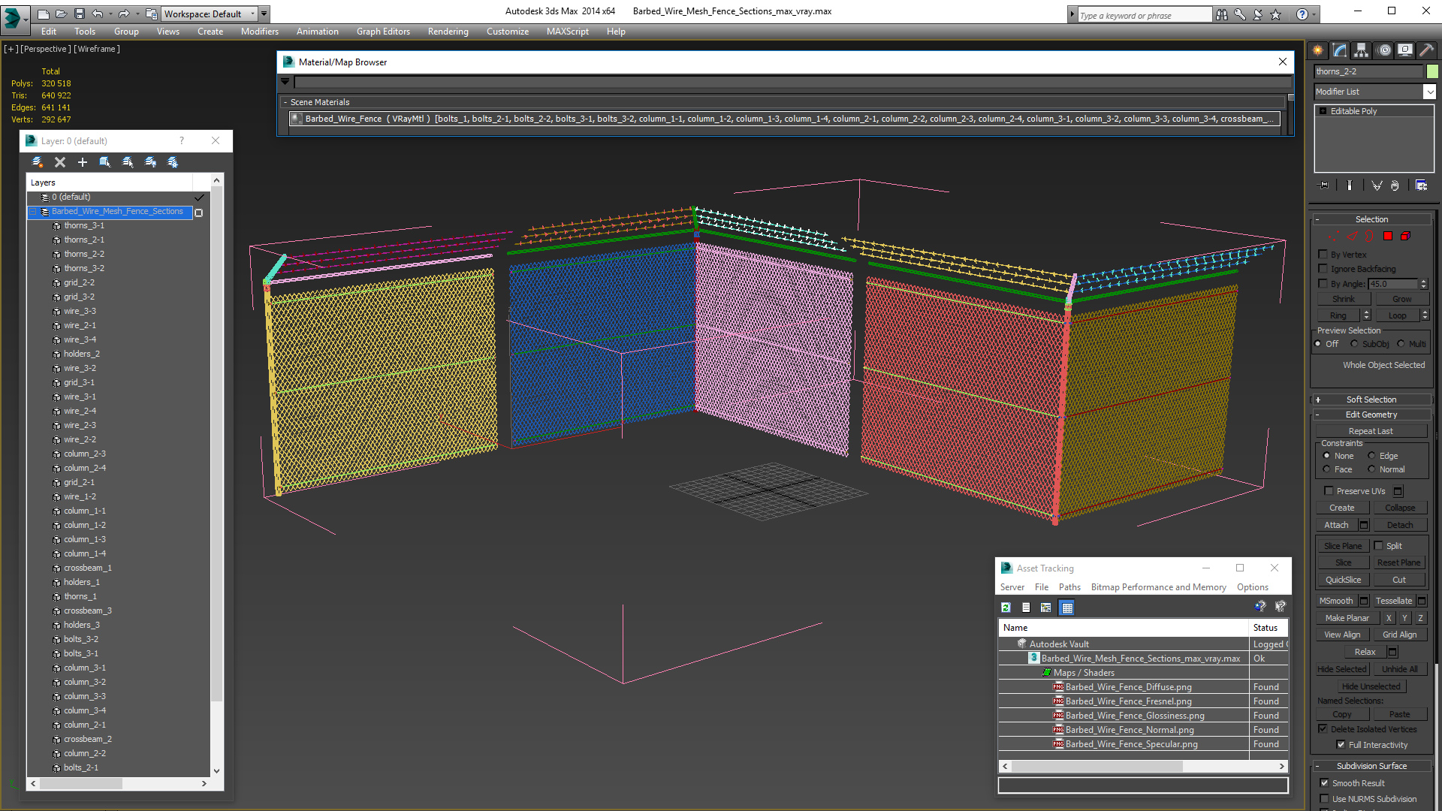Open the Create command panel tab
Viewport: 1442px width, 811px height.
(x=1318, y=50)
